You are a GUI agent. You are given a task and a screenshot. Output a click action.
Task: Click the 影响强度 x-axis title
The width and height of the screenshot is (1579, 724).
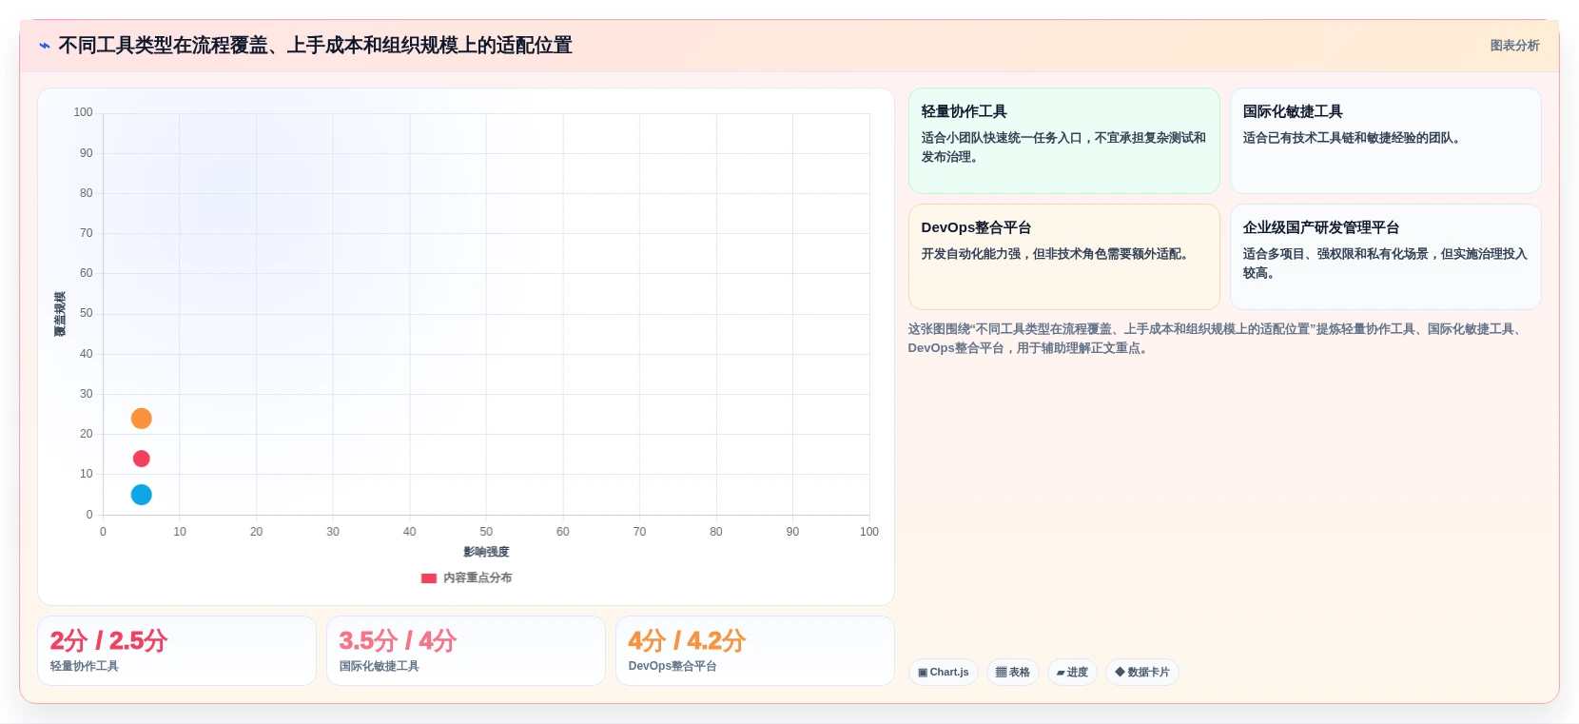[486, 552]
